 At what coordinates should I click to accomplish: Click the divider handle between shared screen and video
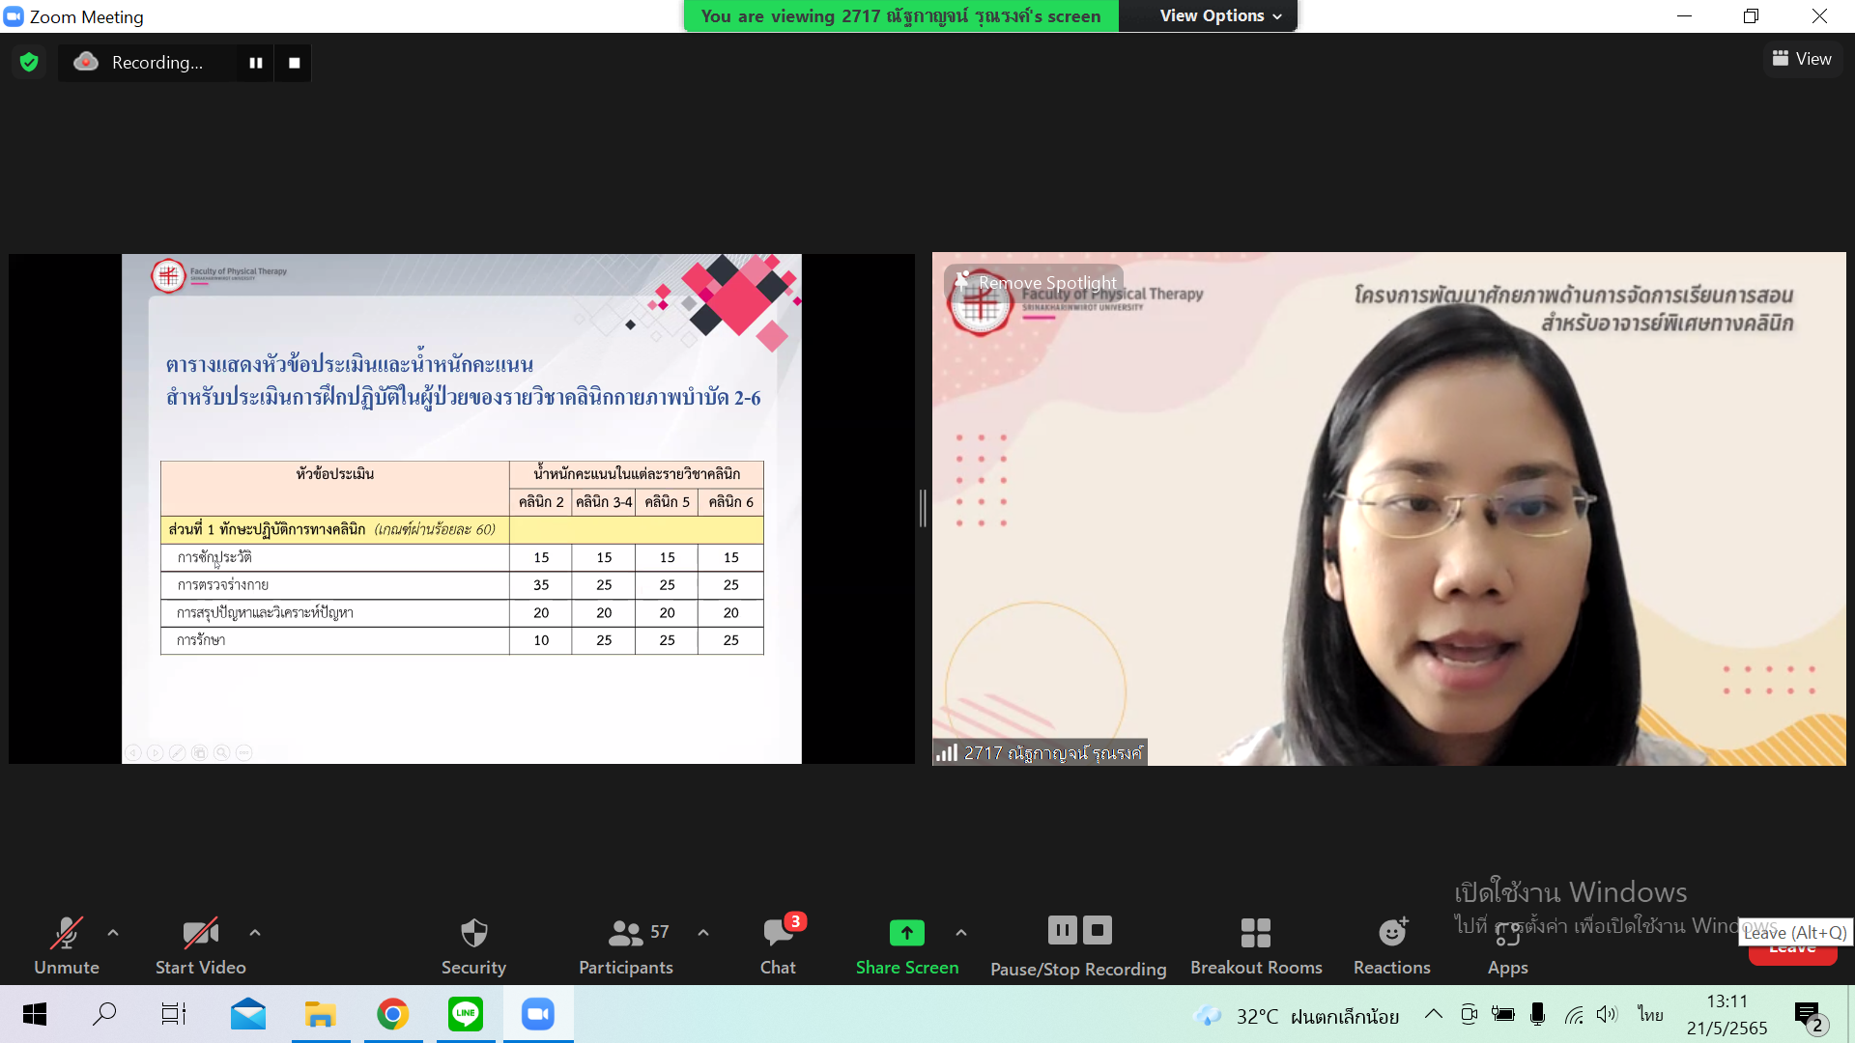923,508
